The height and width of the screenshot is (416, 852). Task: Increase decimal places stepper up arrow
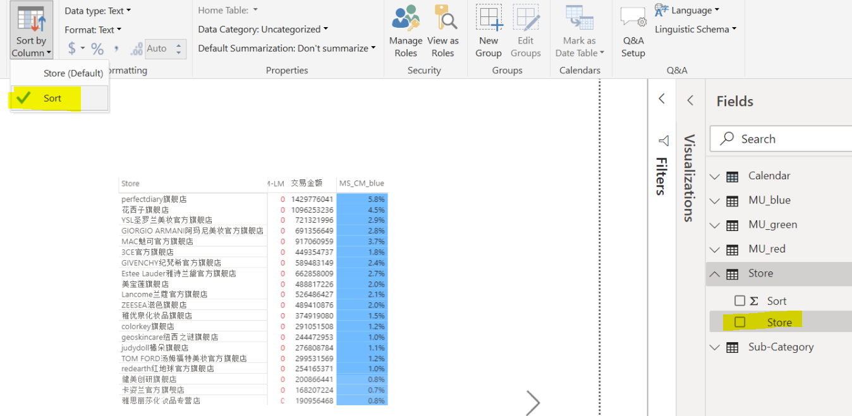tap(180, 44)
